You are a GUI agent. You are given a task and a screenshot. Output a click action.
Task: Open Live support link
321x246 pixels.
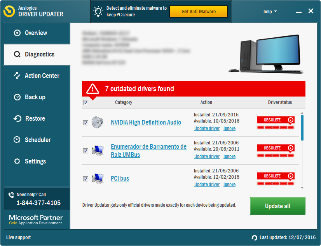tap(18, 237)
